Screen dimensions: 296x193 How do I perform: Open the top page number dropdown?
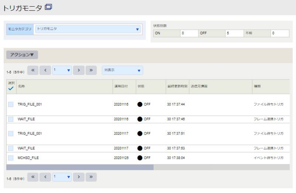coord(62,70)
